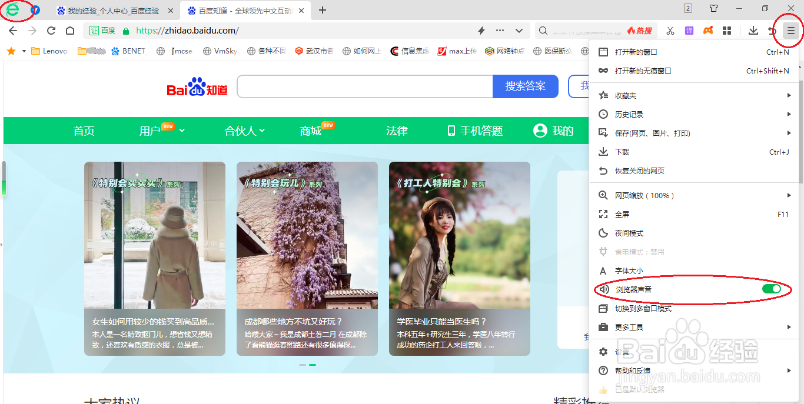The width and height of the screenshot is (804, 404).
Task: Expand the address bar dropdown chevron
Action: [x=519, y=31]
